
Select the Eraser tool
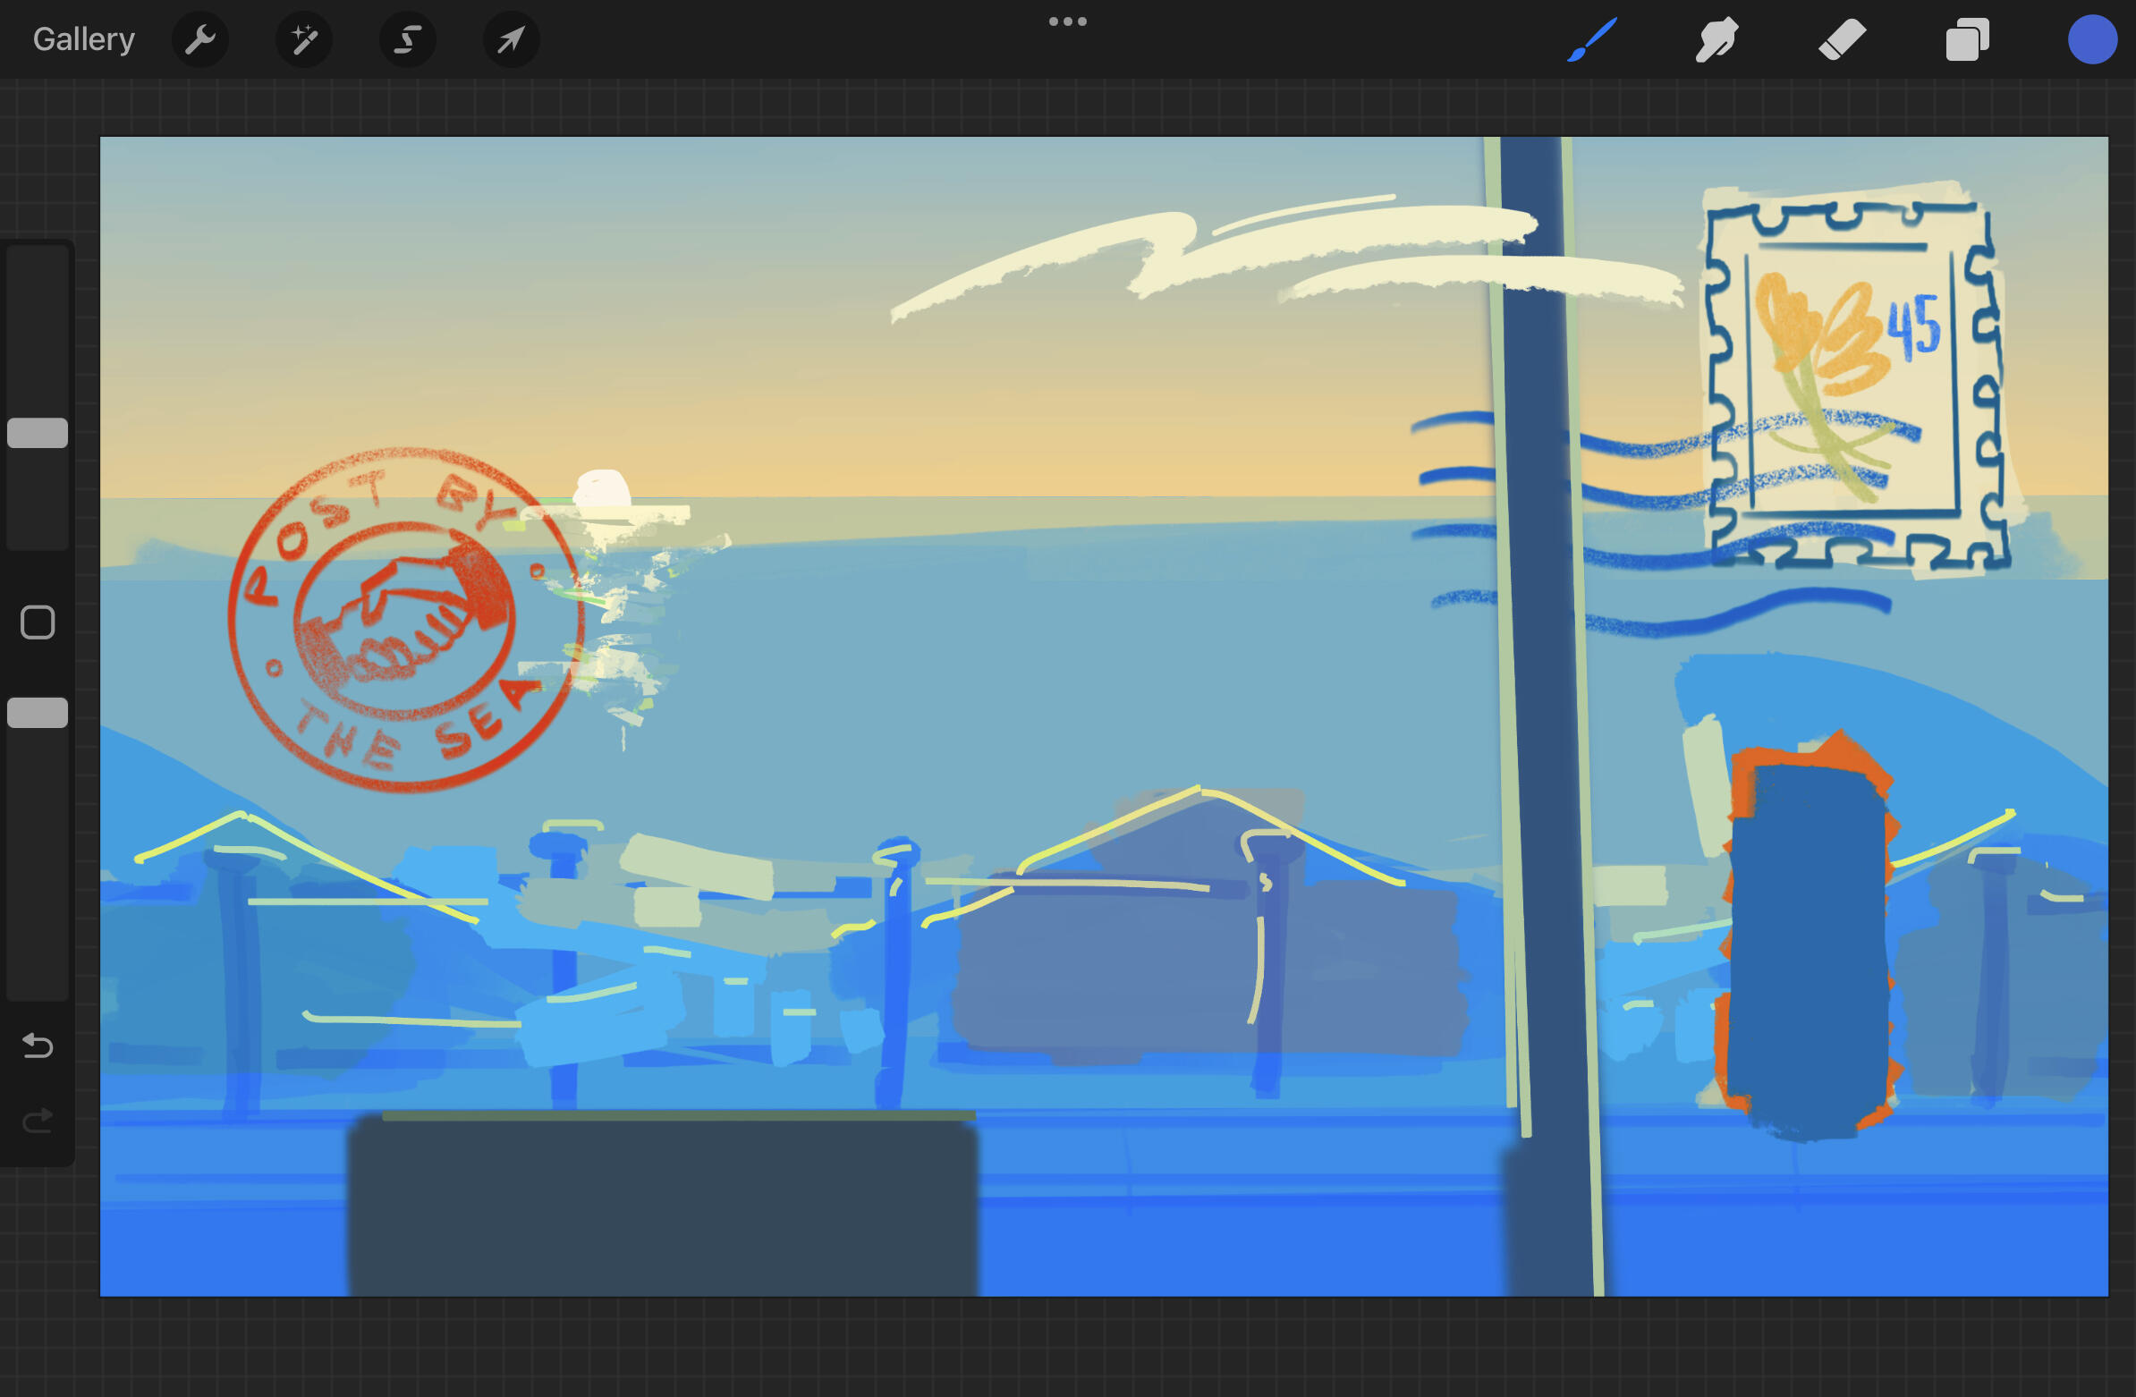click(x=1842, y=39)
